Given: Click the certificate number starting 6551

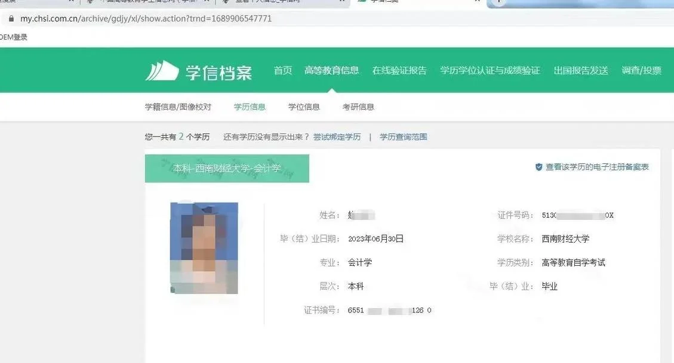Looking at the screenshot, I should pyautogui.click(x=389, y=310).
